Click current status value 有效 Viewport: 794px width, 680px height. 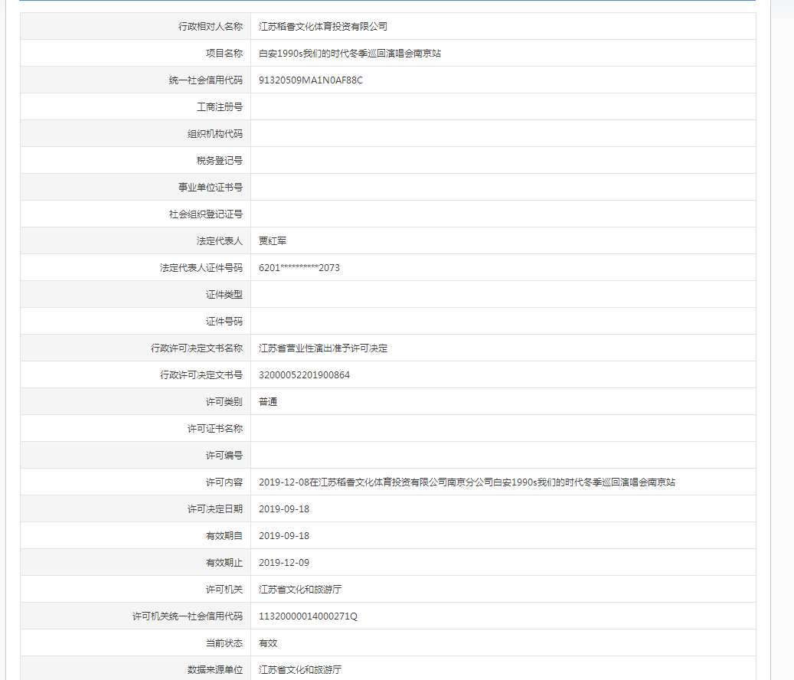(x=268, y=643)
